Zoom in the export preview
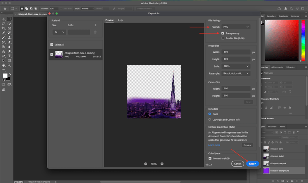Viewport: 308px width, 183px height. point(162,164)
